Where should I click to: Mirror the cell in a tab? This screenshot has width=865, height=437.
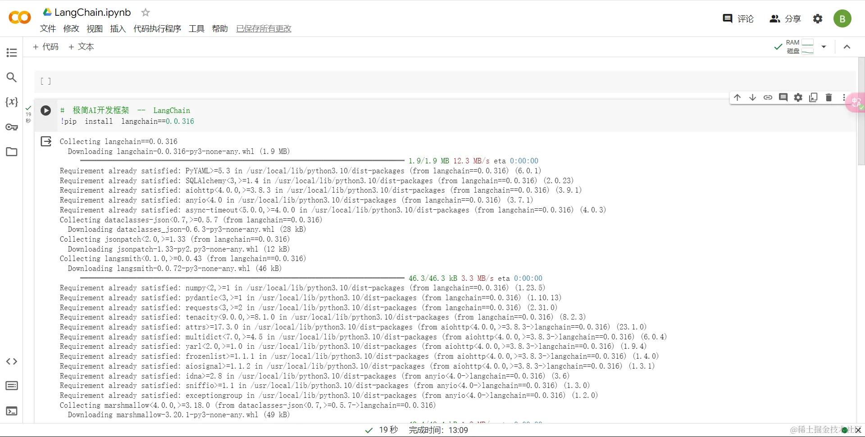(x=814, y=98)
